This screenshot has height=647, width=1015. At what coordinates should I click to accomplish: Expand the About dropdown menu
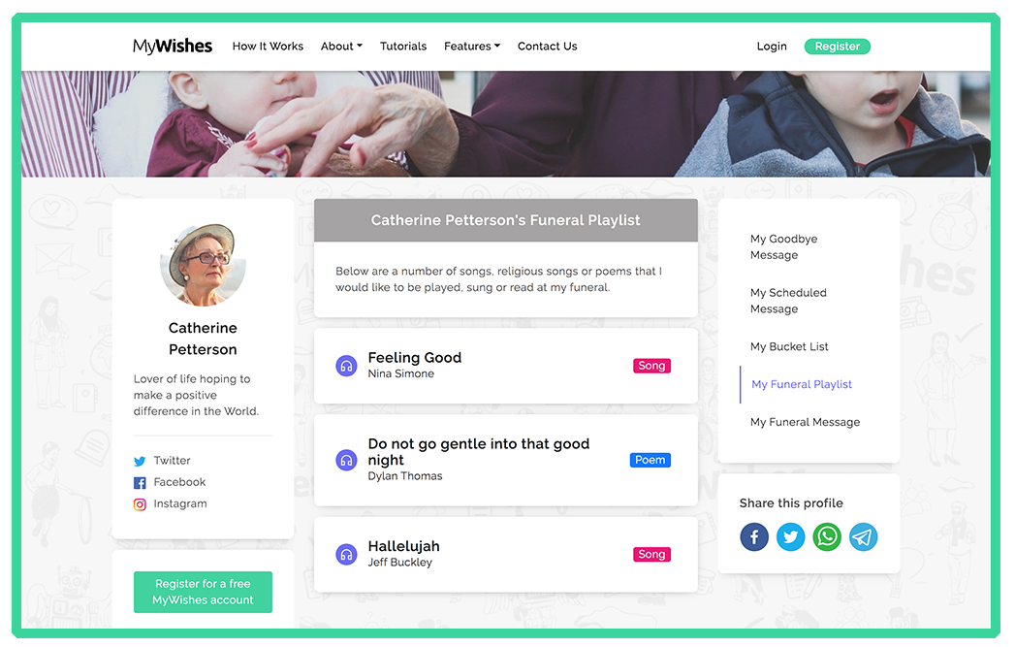341,46
